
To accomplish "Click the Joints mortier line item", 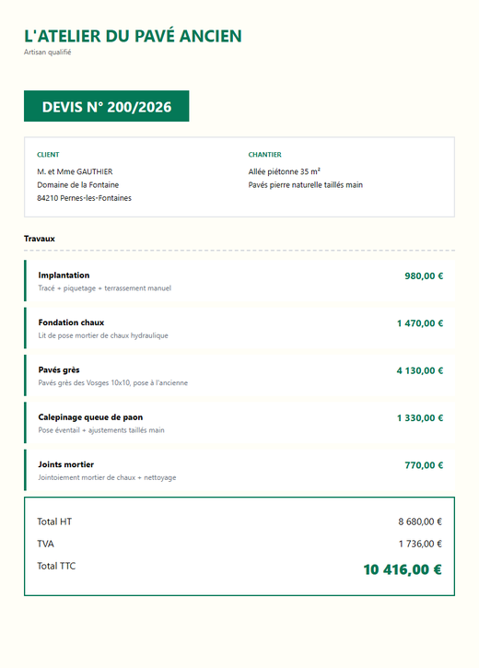I will click(239, 470).
